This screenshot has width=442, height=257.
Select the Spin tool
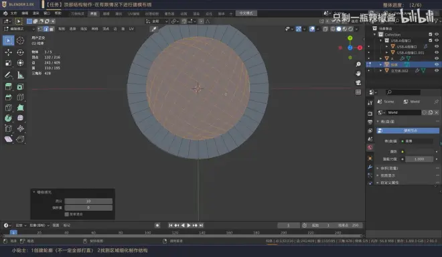click(x=9, y=118)
